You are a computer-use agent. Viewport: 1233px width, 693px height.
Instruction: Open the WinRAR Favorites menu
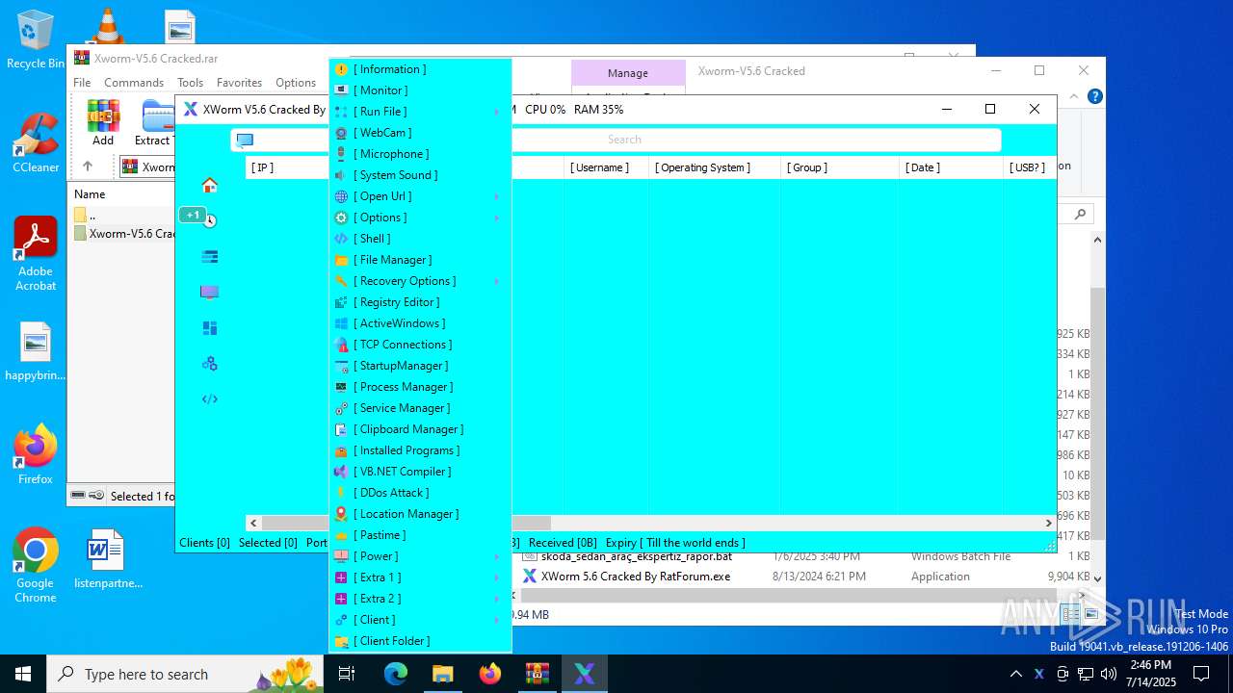(x=239, y=83)
